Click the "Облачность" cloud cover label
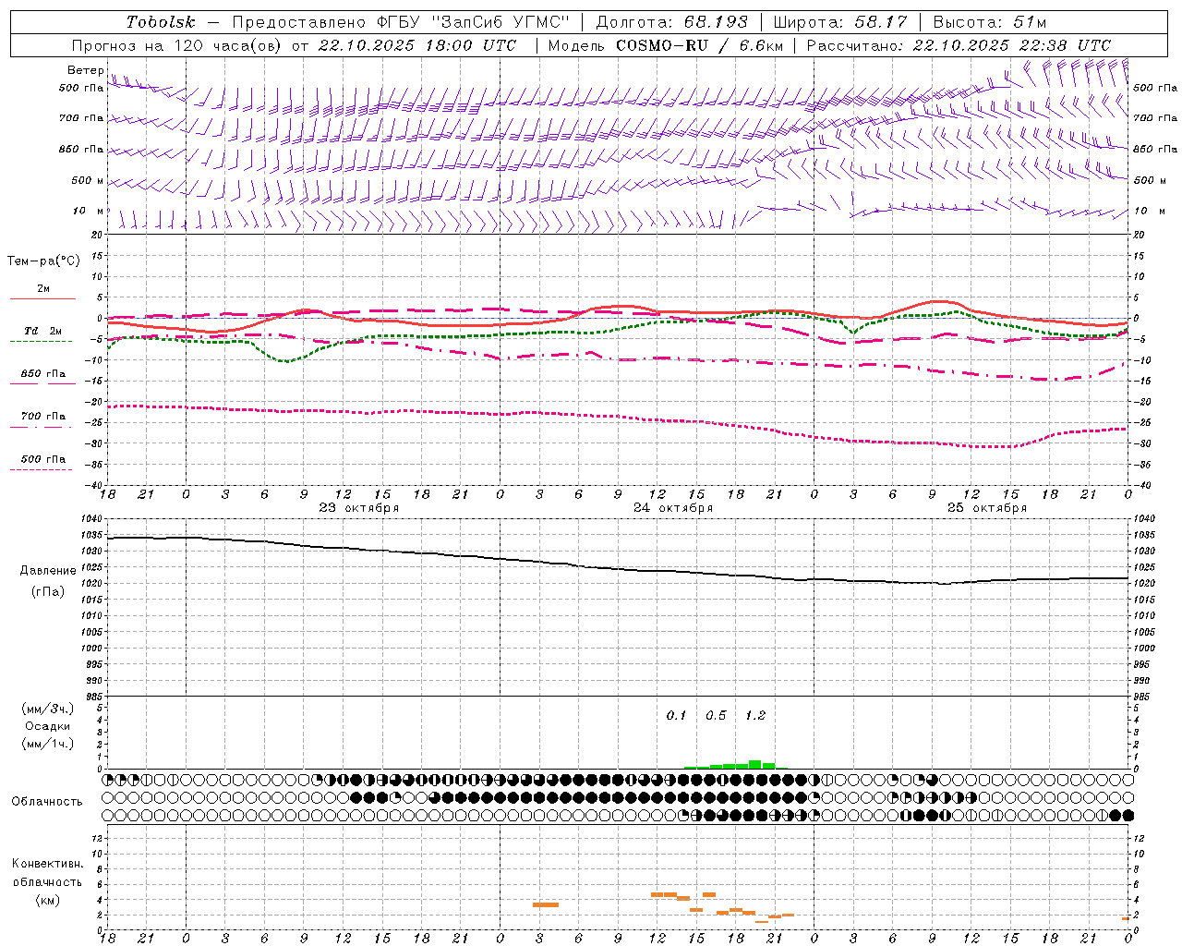 point(47,802)
